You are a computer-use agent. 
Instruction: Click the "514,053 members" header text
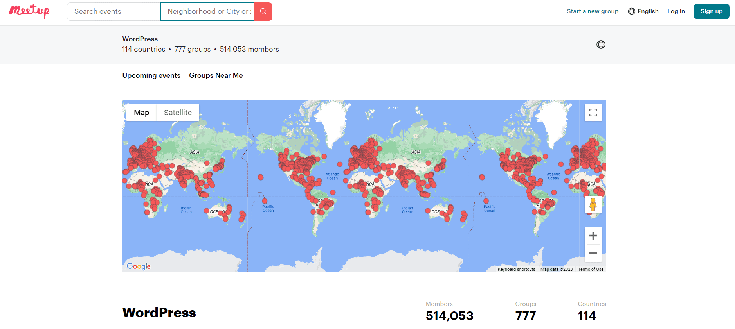tap(249, 49)
